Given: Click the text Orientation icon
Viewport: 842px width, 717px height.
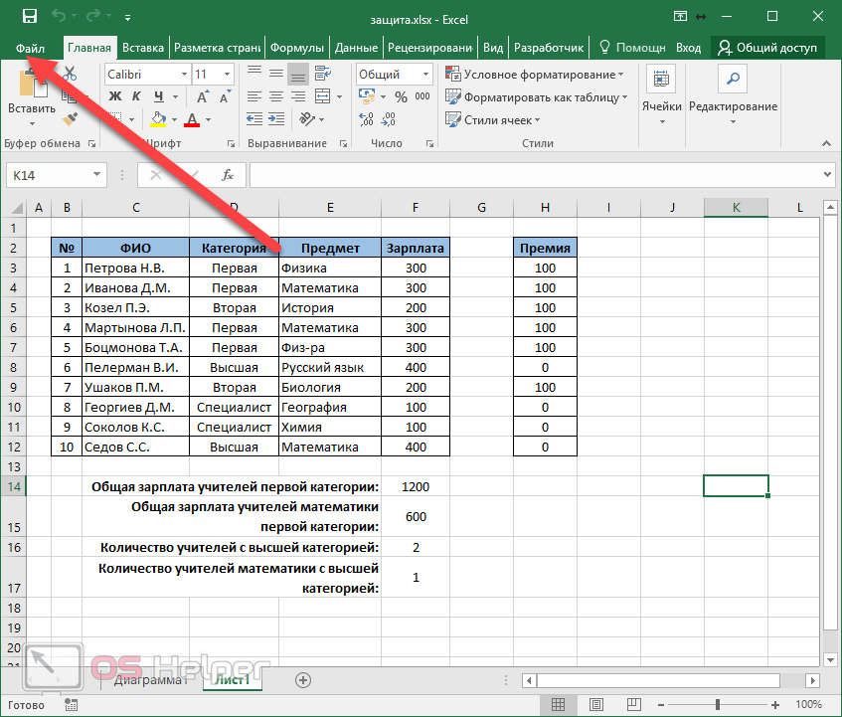Looking at the screenshot, I should tap(307, 119).
